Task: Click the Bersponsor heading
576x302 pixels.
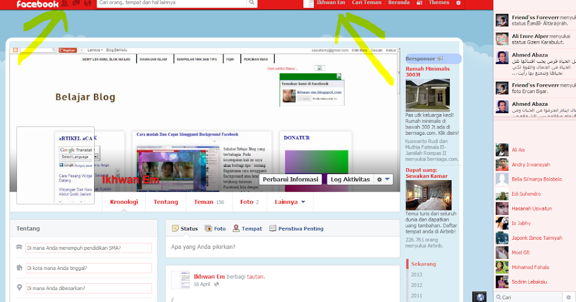Action: click(x=420, y=59)
